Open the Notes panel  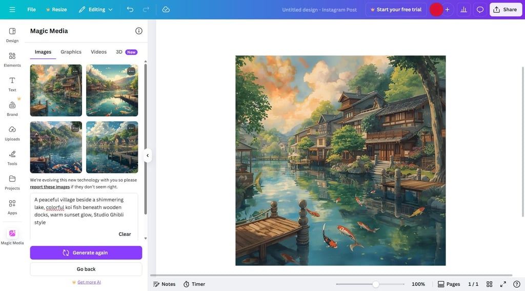click(x=164, y=284)
